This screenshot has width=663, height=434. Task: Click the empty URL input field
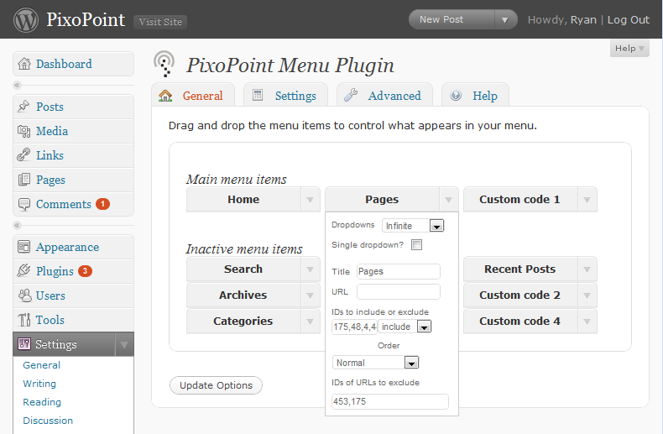(399, 292)
